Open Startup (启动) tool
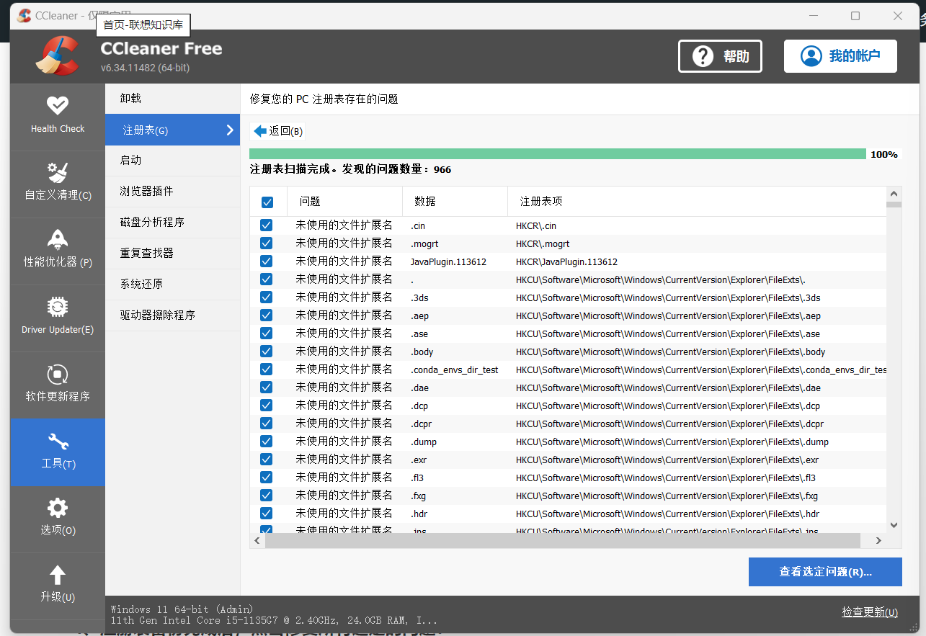The height and width of the screenshot is (636, 926). pyautogui.click(x=172, y=161)
